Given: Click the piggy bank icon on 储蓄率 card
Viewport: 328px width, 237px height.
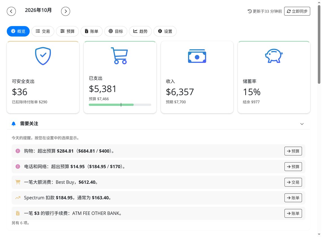Looking at the screenshot, I should (274, 56).
